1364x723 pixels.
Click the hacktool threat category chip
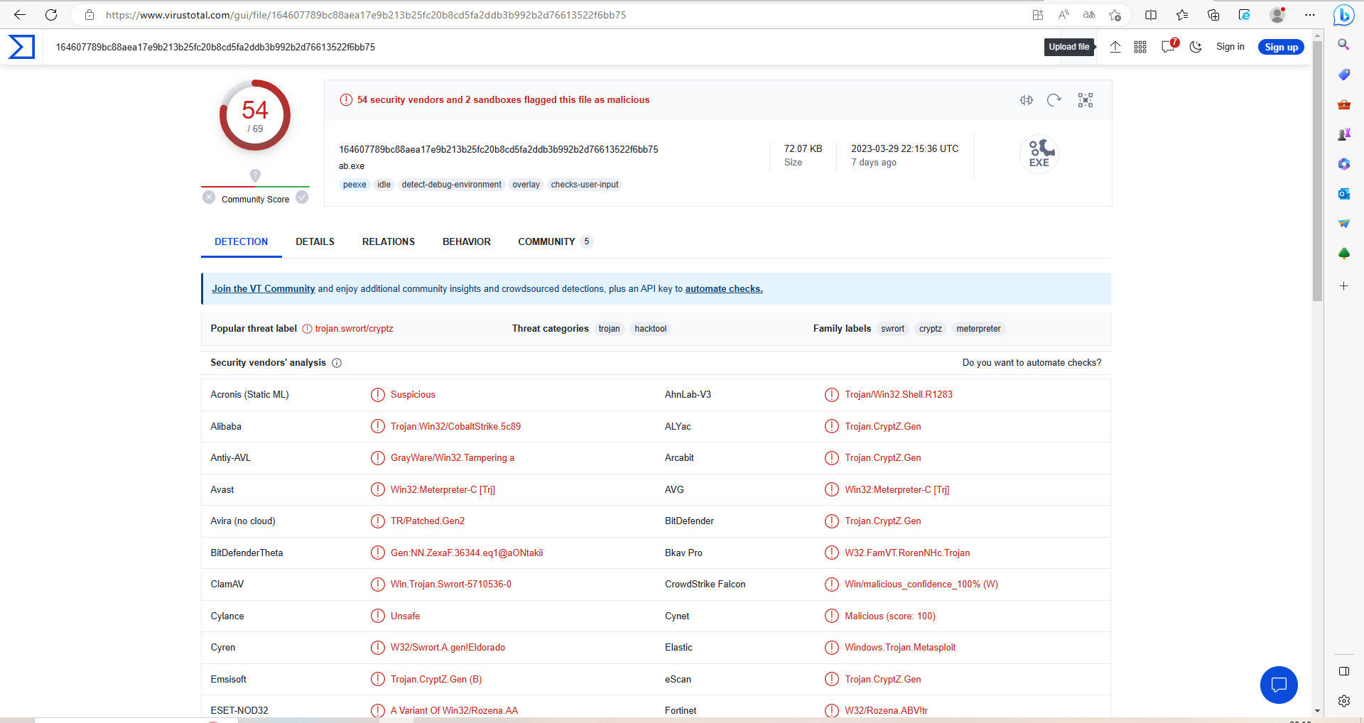(651, 329)
